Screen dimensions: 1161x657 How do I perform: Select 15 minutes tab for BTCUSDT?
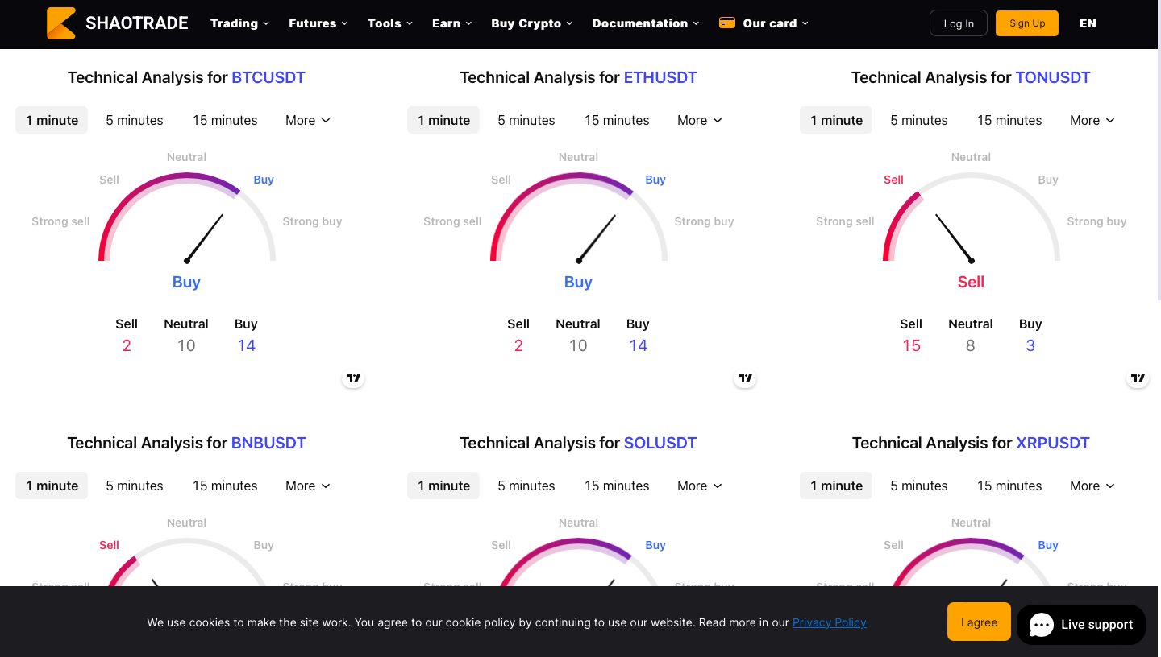225,120
